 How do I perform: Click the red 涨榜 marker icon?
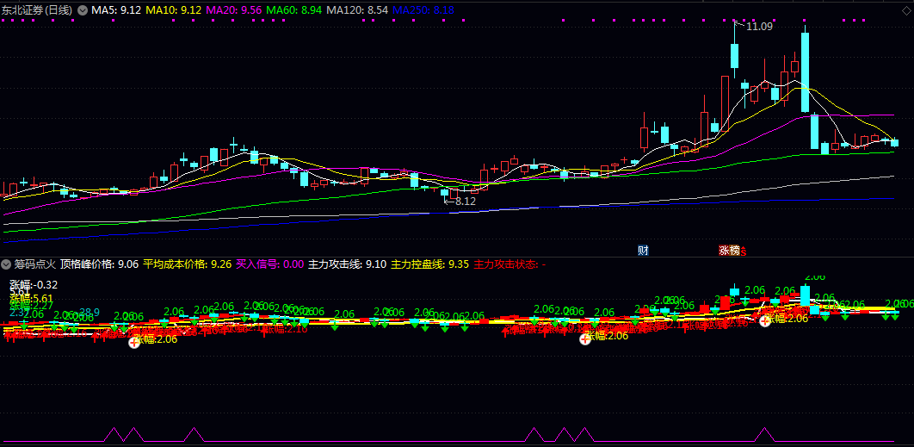coord(729,251)
